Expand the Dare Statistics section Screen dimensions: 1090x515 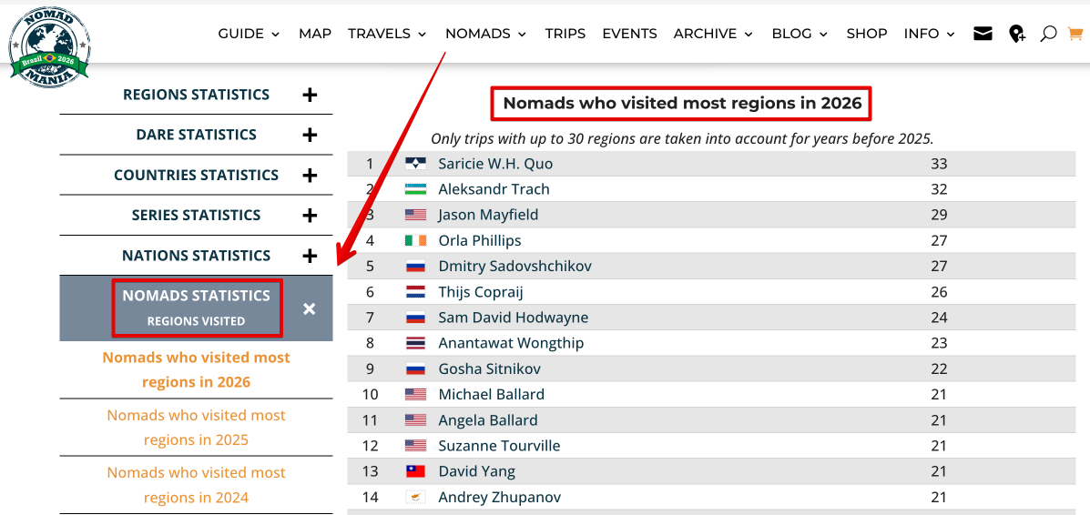pos(310,135)
